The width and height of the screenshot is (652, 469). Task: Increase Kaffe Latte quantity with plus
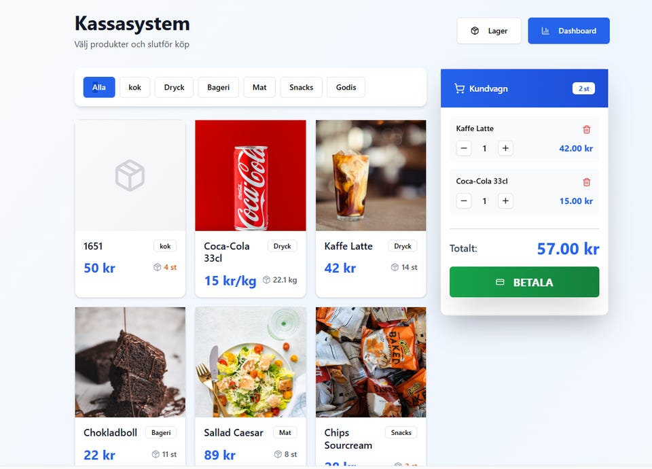click(505, 148)
